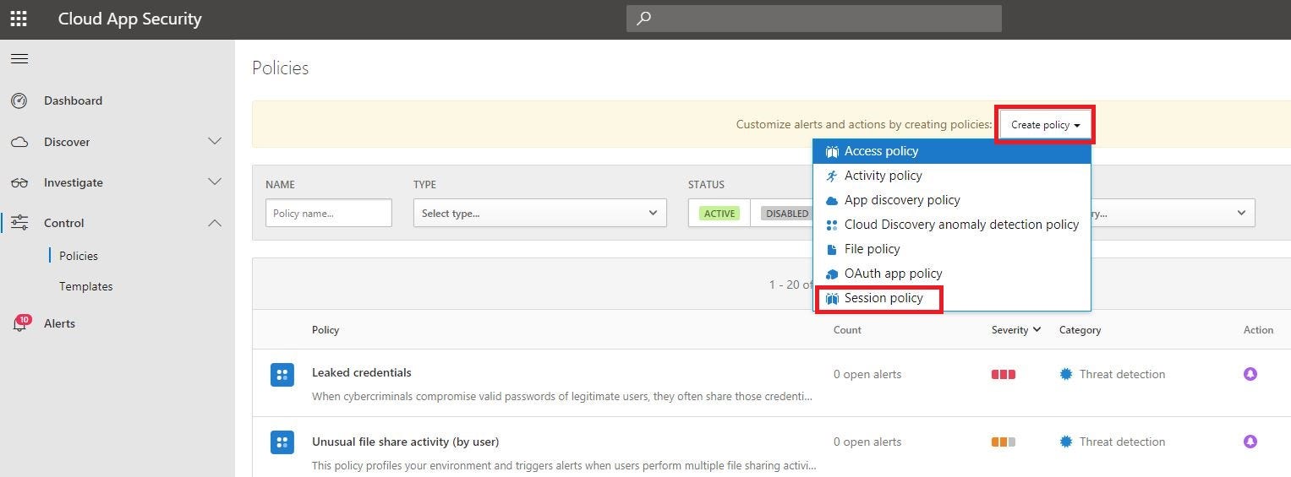Click the OAuth app policy icon
This screenshot has width=1291, height=477.
832,274
